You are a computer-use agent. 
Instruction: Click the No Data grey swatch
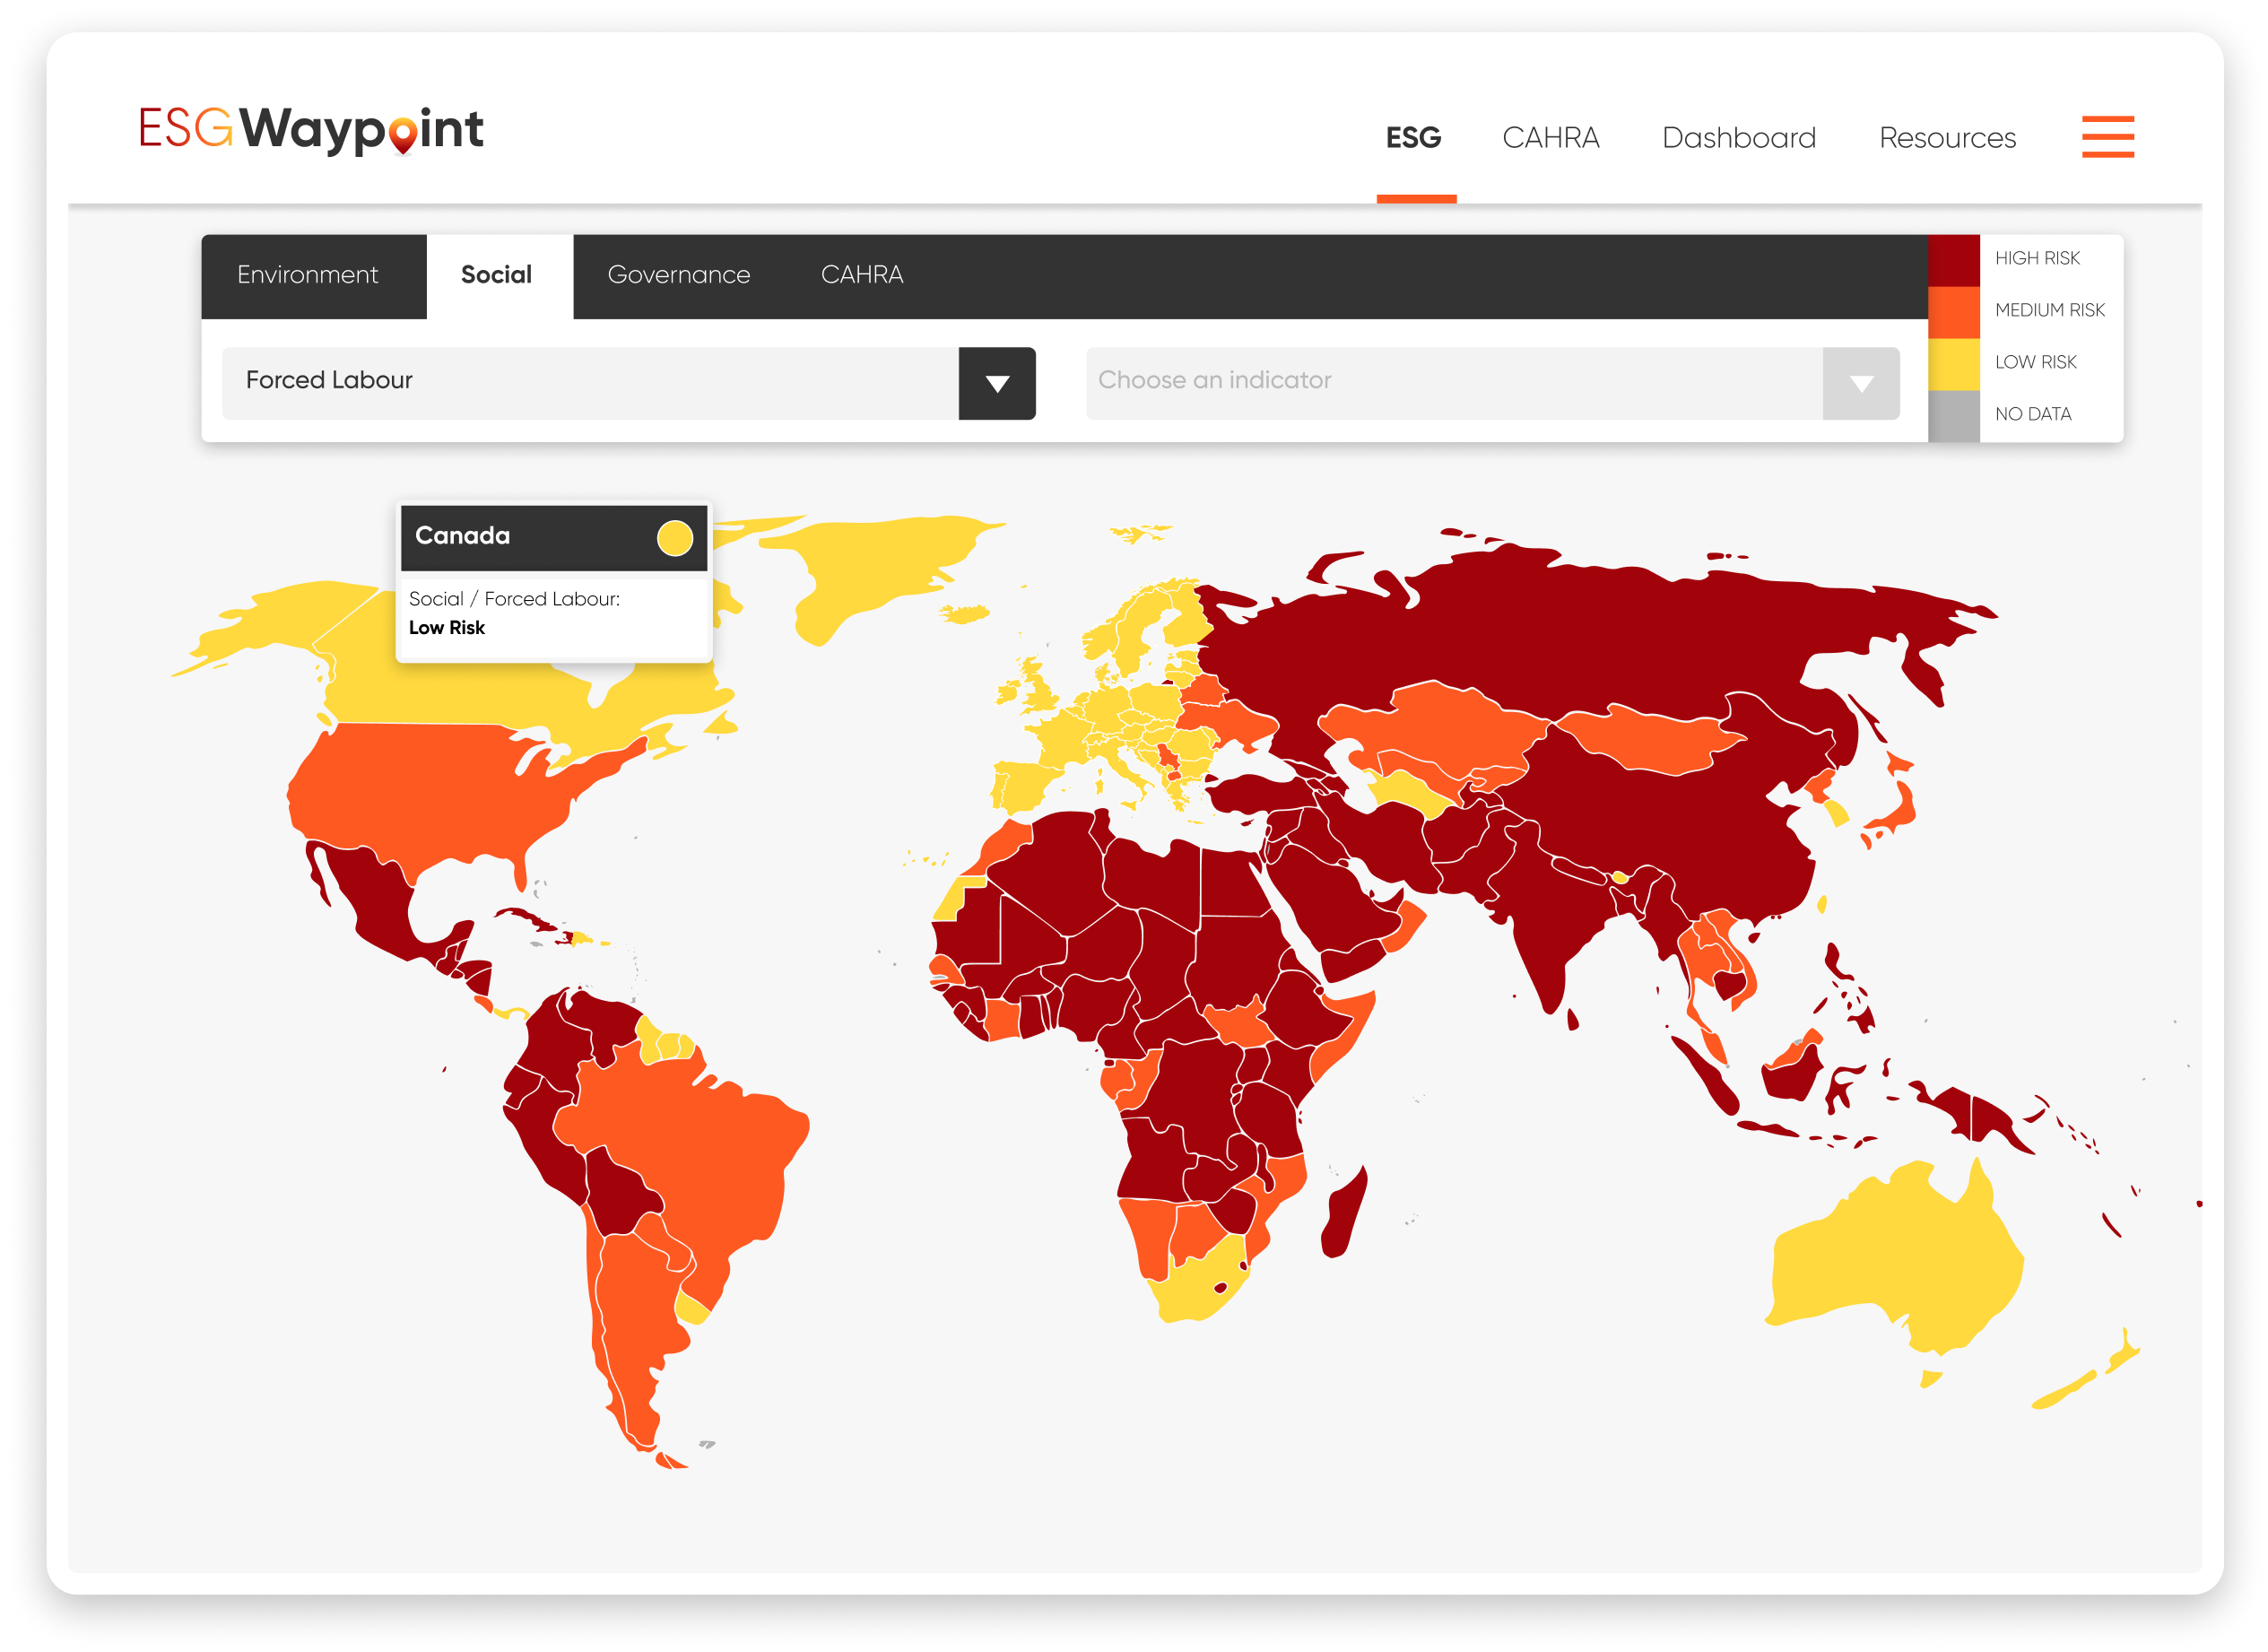[x=1953, y=416]
